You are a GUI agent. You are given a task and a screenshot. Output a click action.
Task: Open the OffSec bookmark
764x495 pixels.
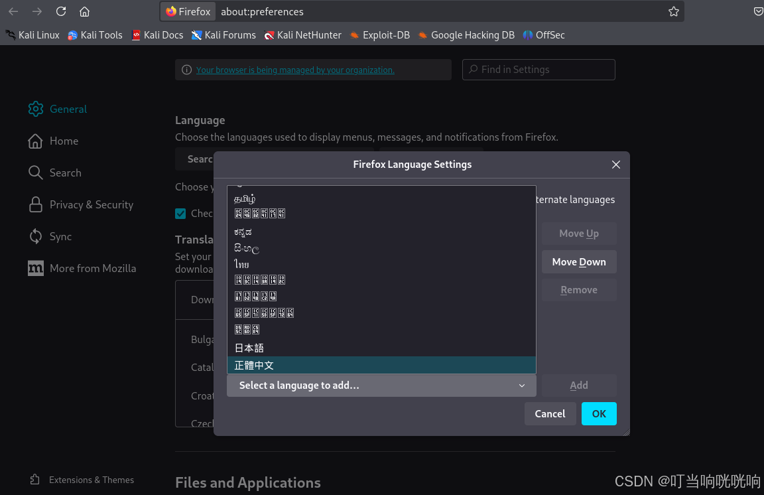click(544, 35)
